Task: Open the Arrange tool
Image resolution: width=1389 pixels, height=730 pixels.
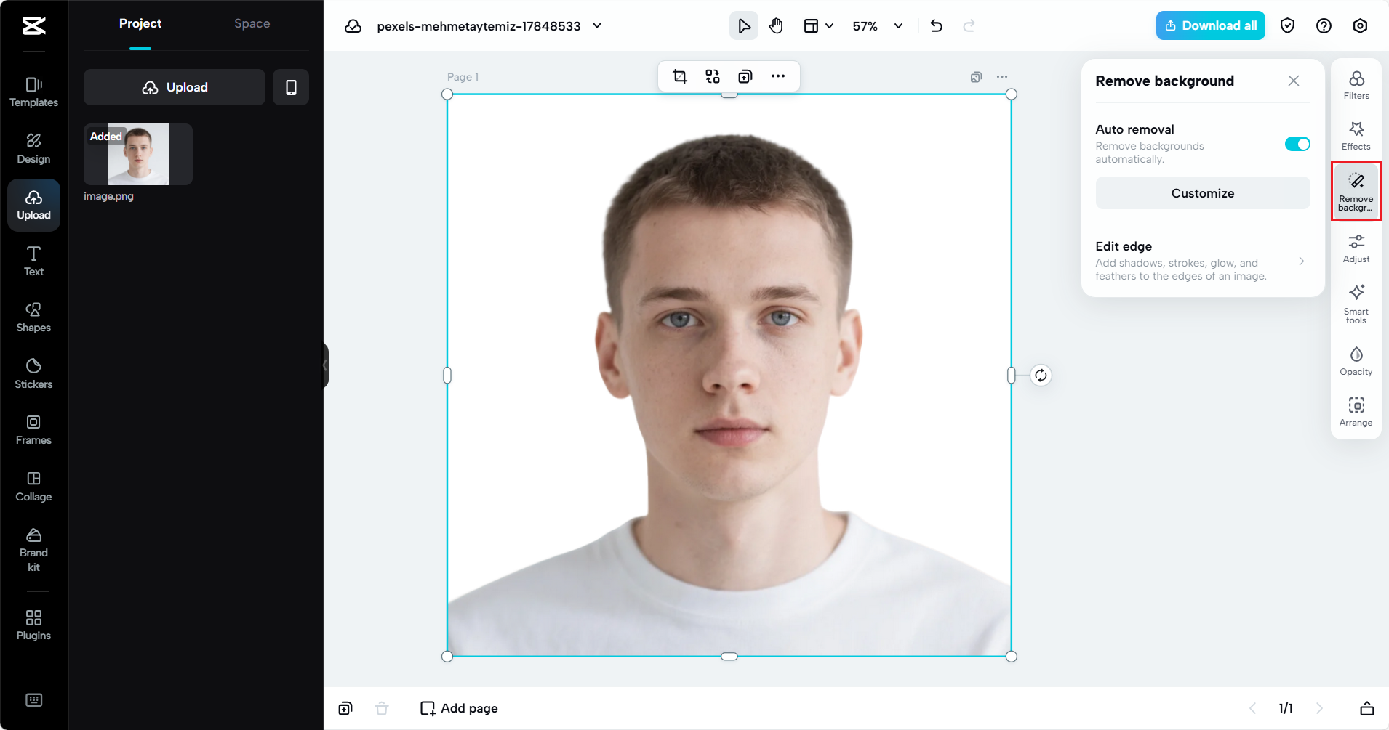Action: [x=1356, y=412]
